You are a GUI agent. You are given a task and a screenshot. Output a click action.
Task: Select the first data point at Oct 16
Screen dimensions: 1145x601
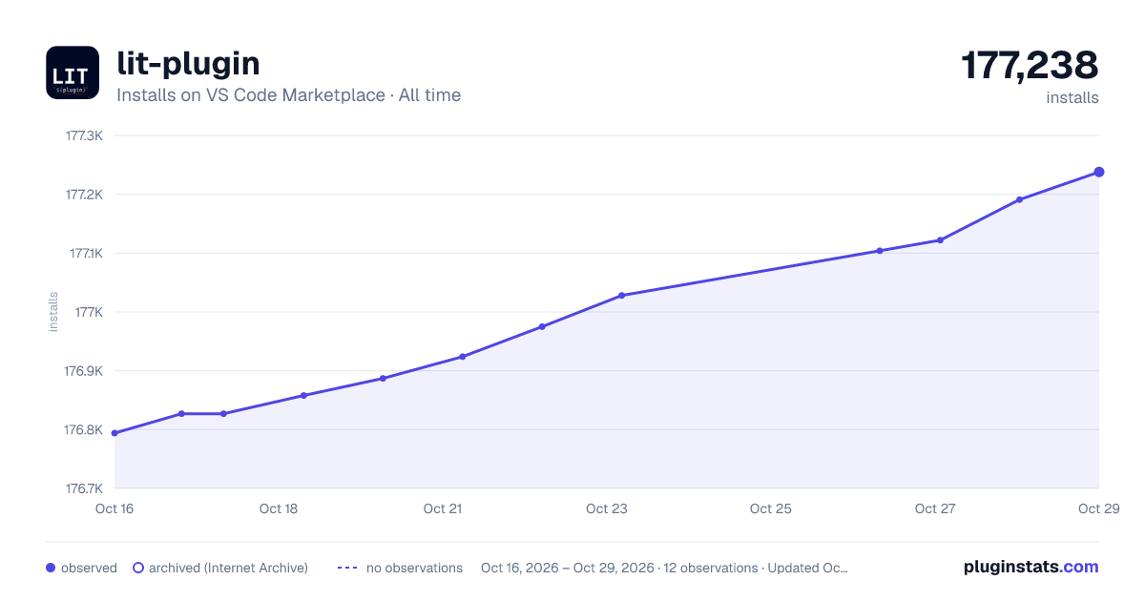114,433
